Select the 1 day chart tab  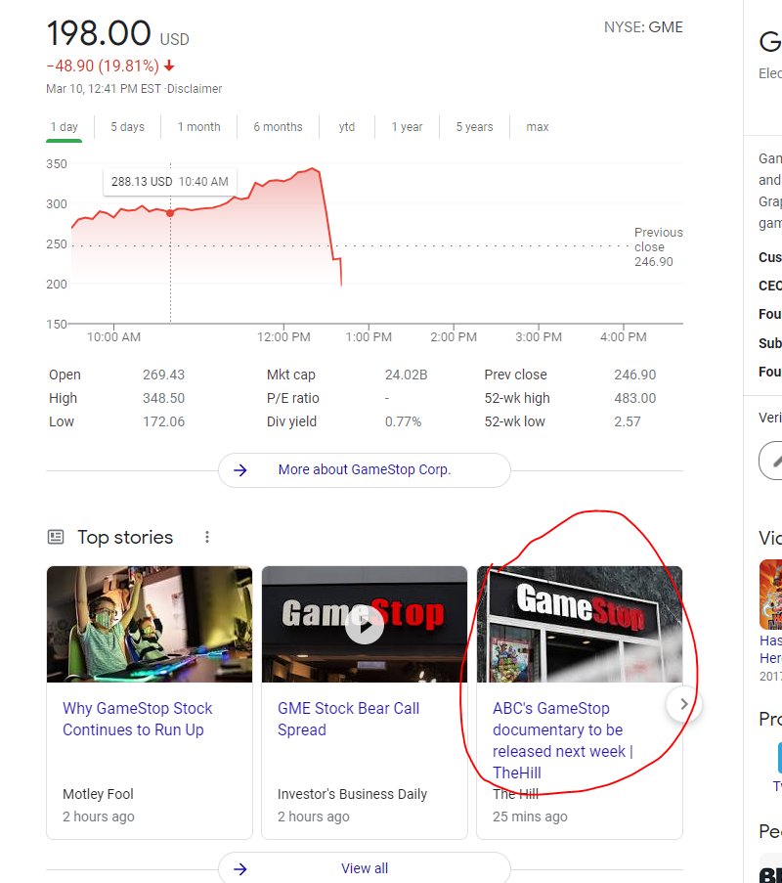point(65,127)
